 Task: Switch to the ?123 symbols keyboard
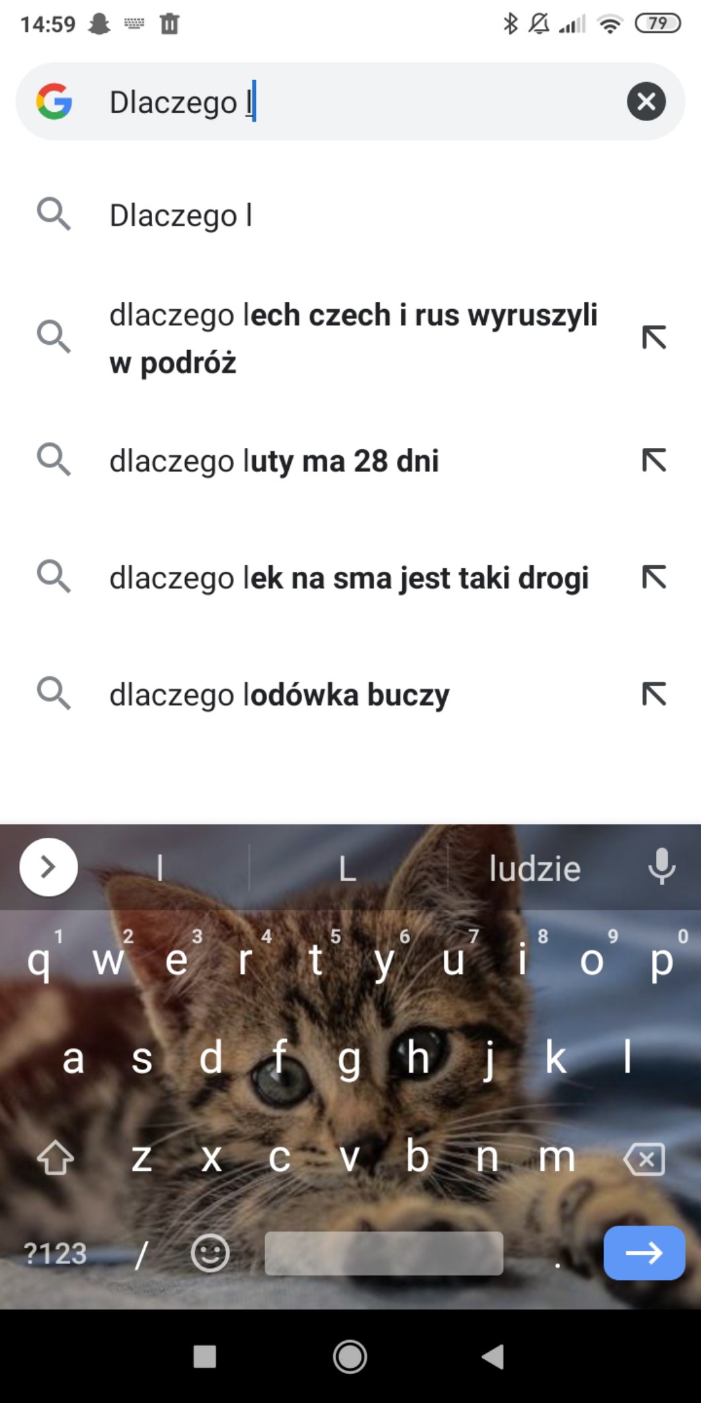point(56,1253)
